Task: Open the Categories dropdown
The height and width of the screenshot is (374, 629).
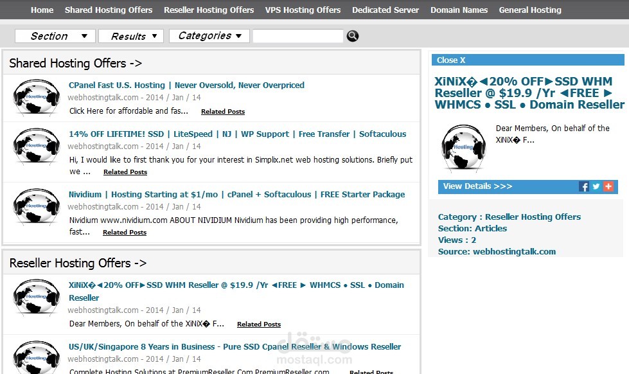Action: tap(209, 36)
